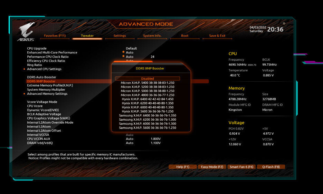Select BCLK Adaptive Voltage row
The image size is (323, 194).
(x=44, y=114)
